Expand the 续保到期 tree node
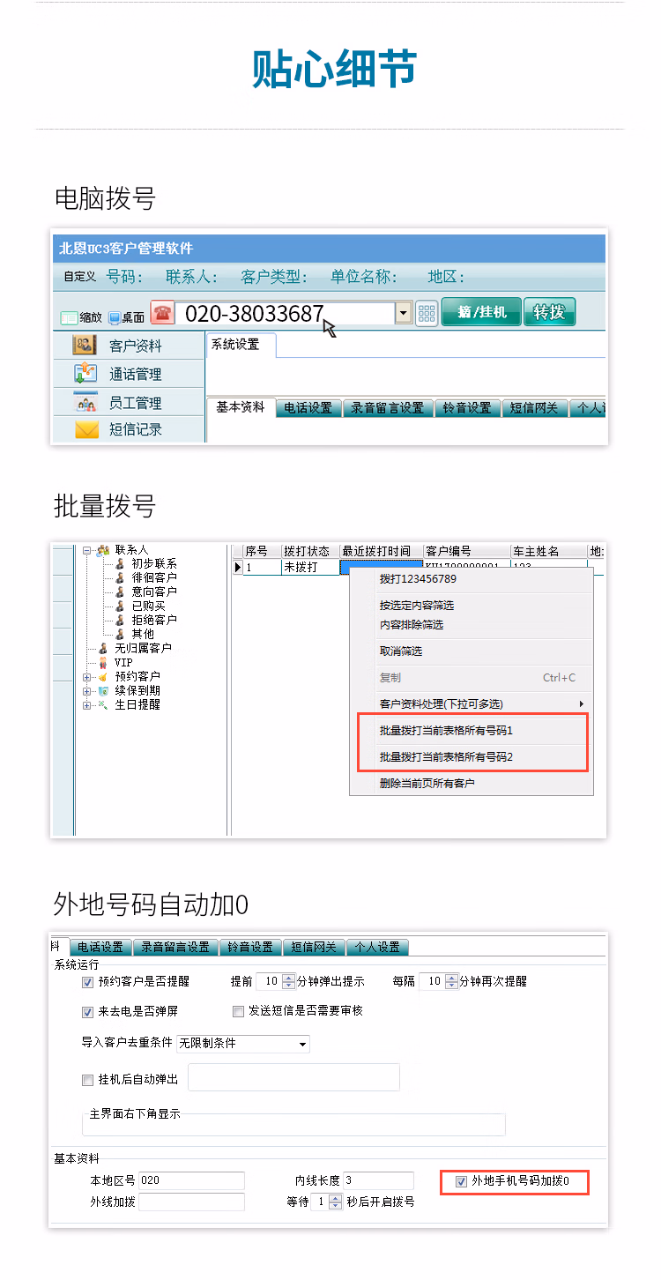 (87, 691)
